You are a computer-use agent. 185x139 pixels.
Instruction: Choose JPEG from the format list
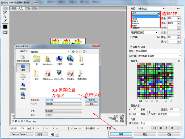point(146,19)
